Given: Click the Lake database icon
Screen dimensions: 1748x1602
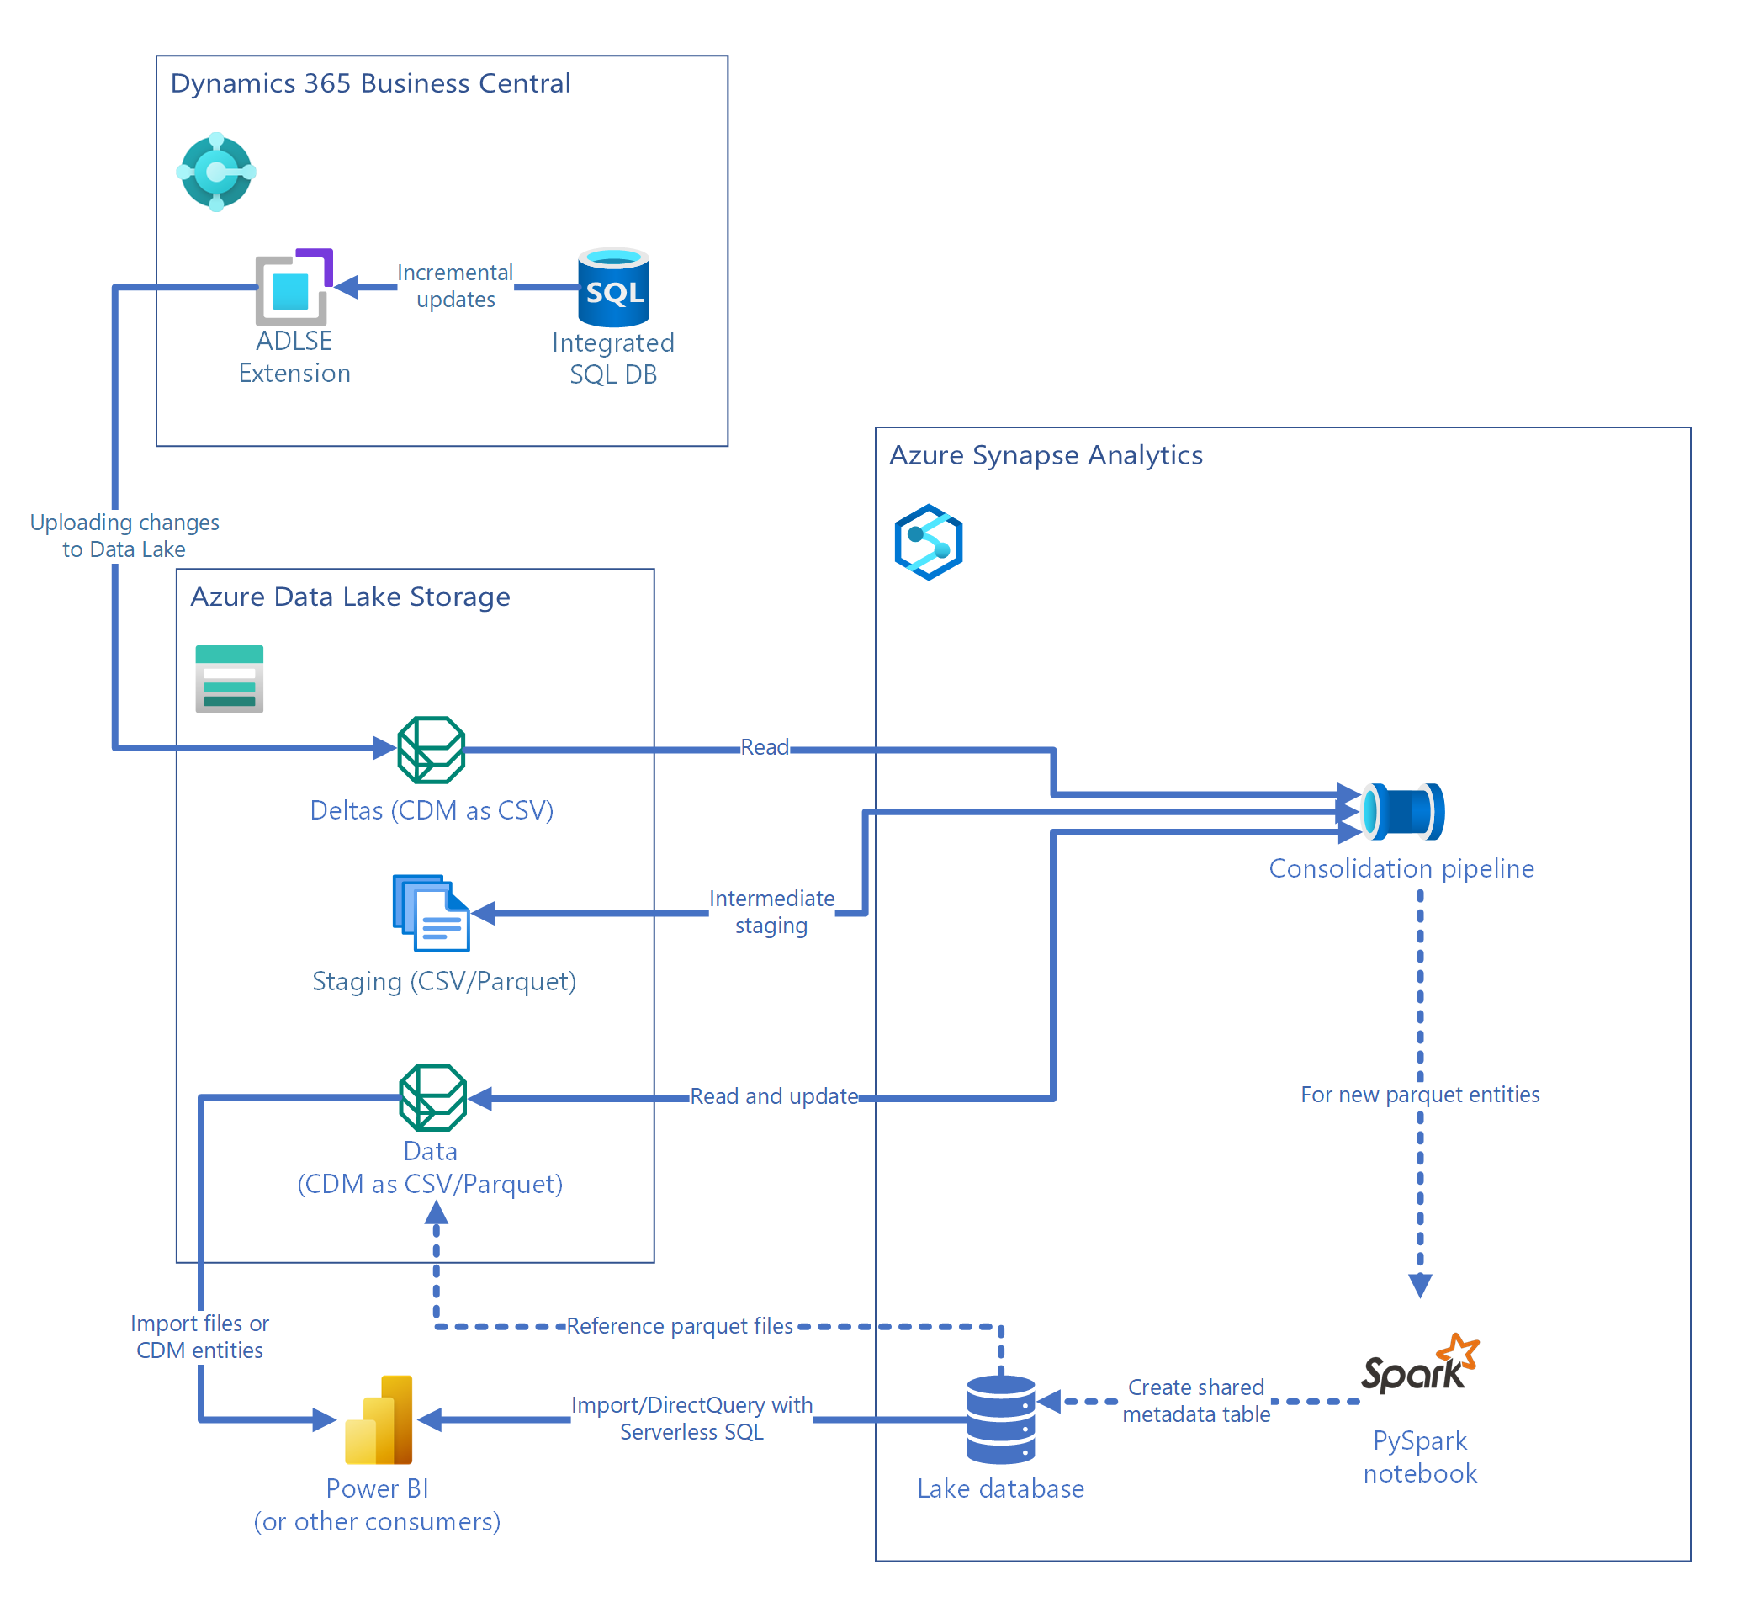Looking at the screenshot, I should [1000, 1419].
